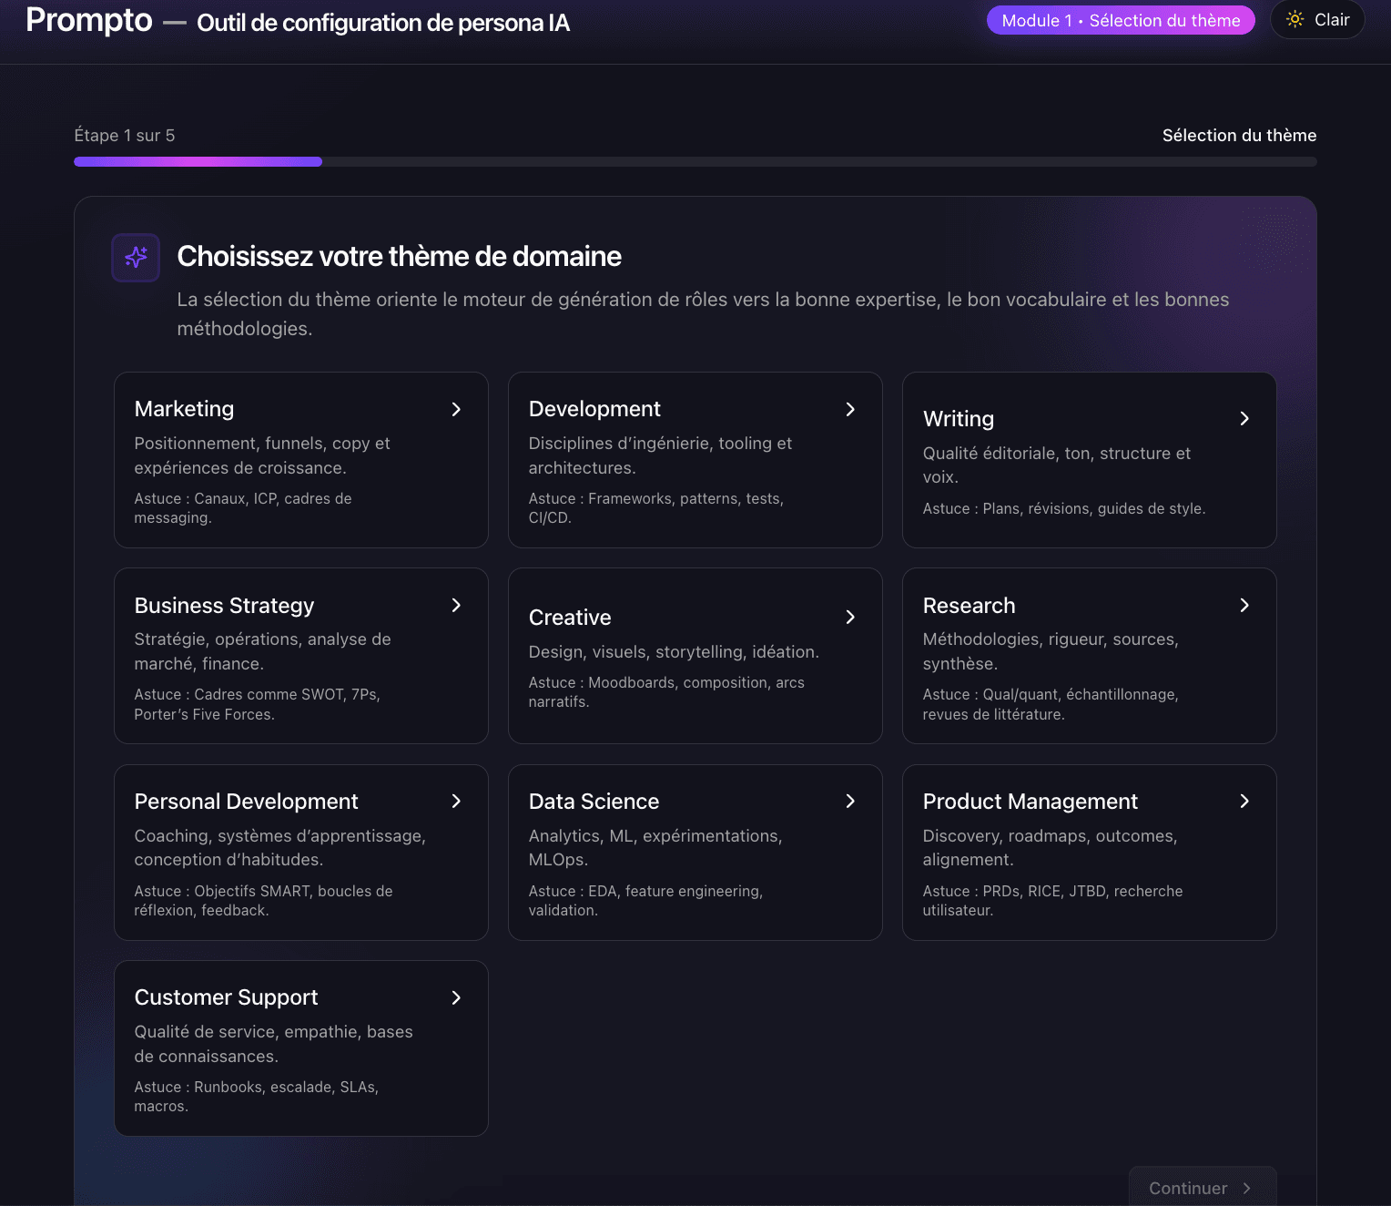The image size is (1391, 1206).
Task: Click the arrow icon in Continuer button
Action: [1247, 1188]
